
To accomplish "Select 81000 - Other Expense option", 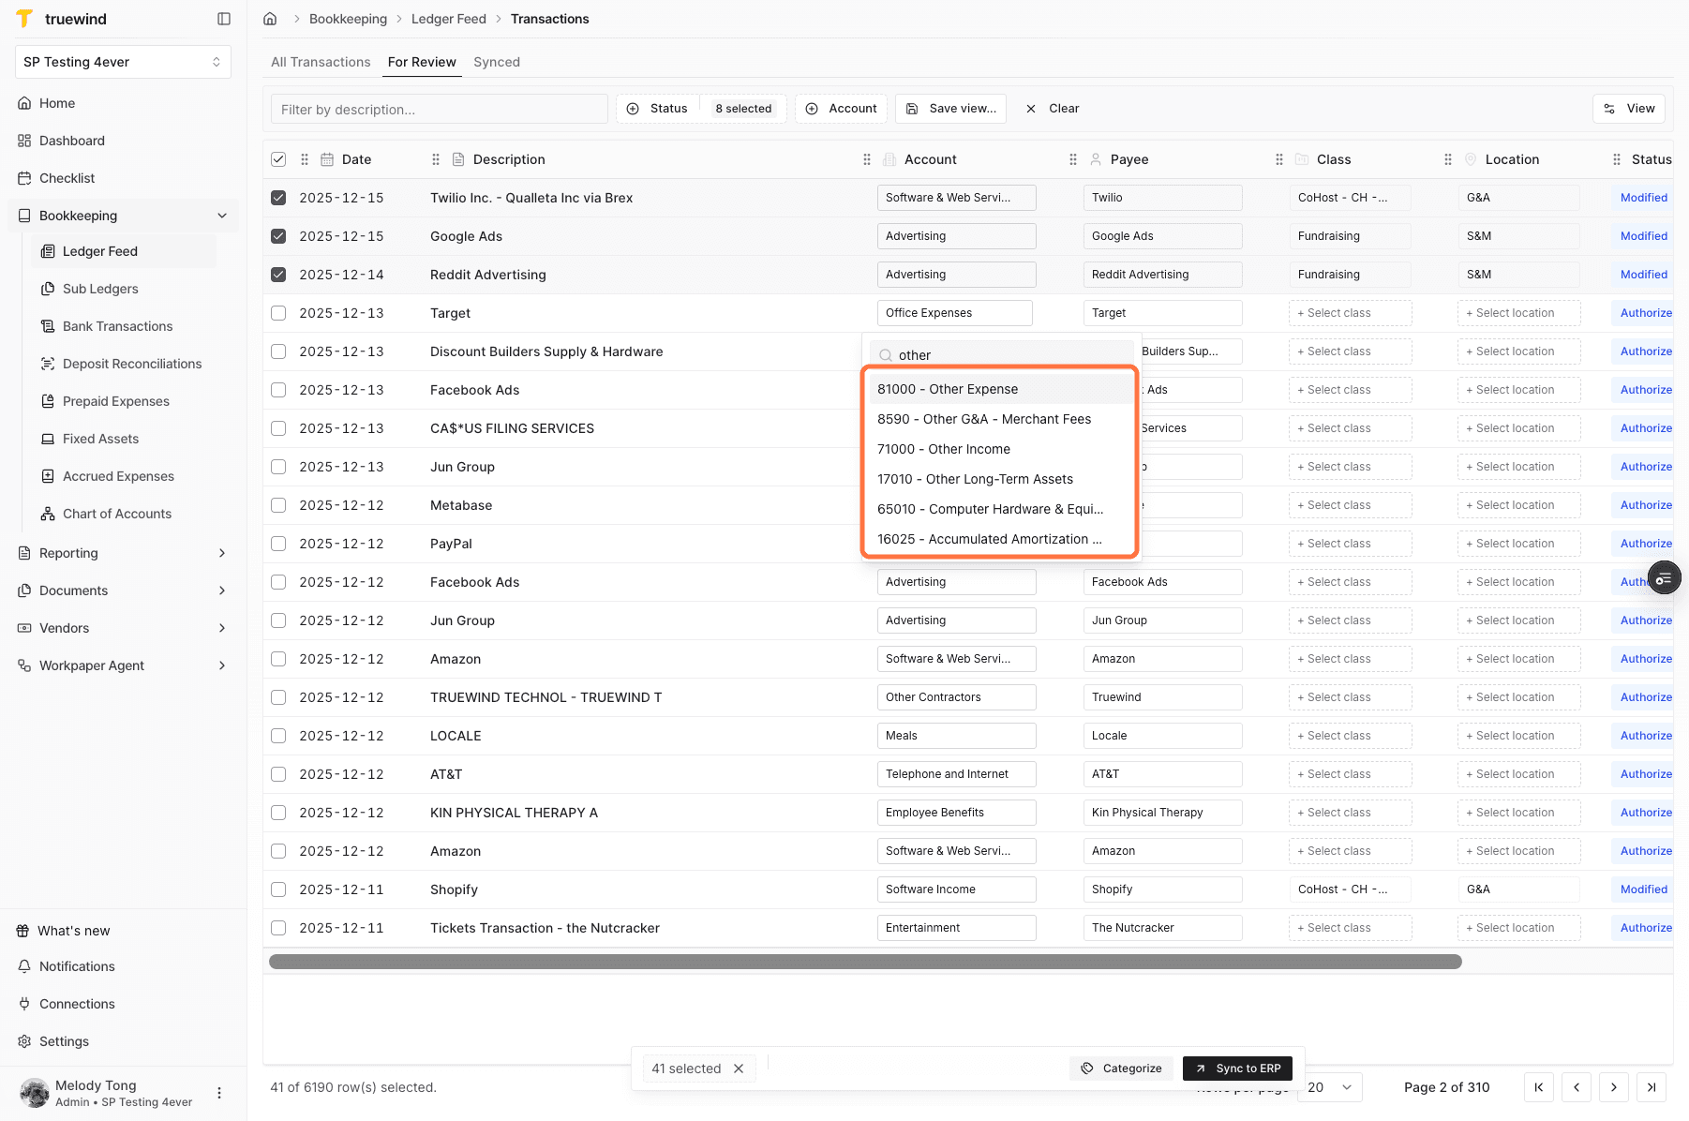I will pyautogui.click(x=999, y=389).
